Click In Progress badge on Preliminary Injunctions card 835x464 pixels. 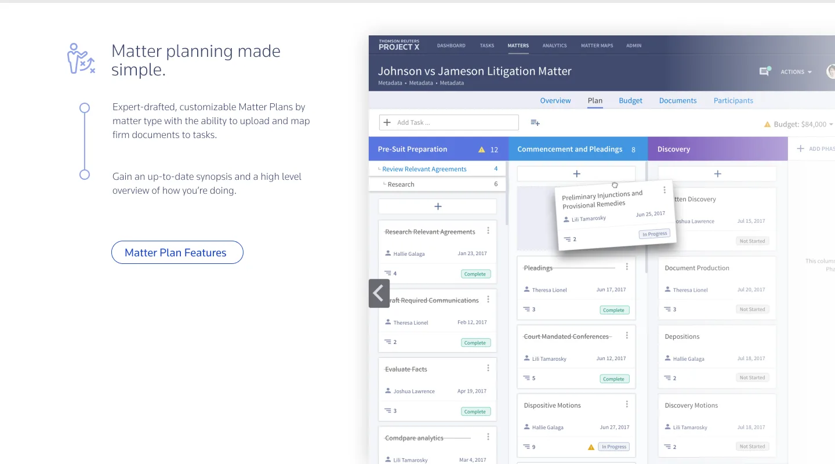pos(654,234)
